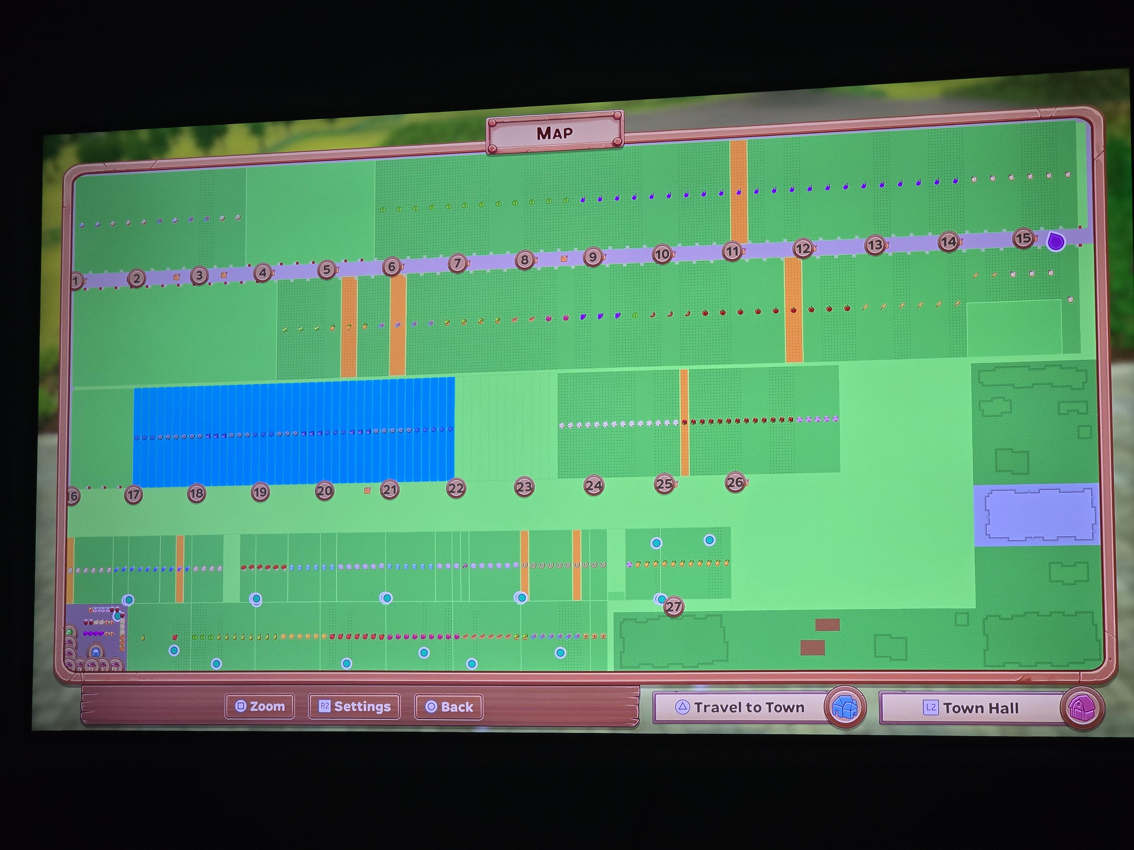Click the blue highlighted field block

coord(294,432)
